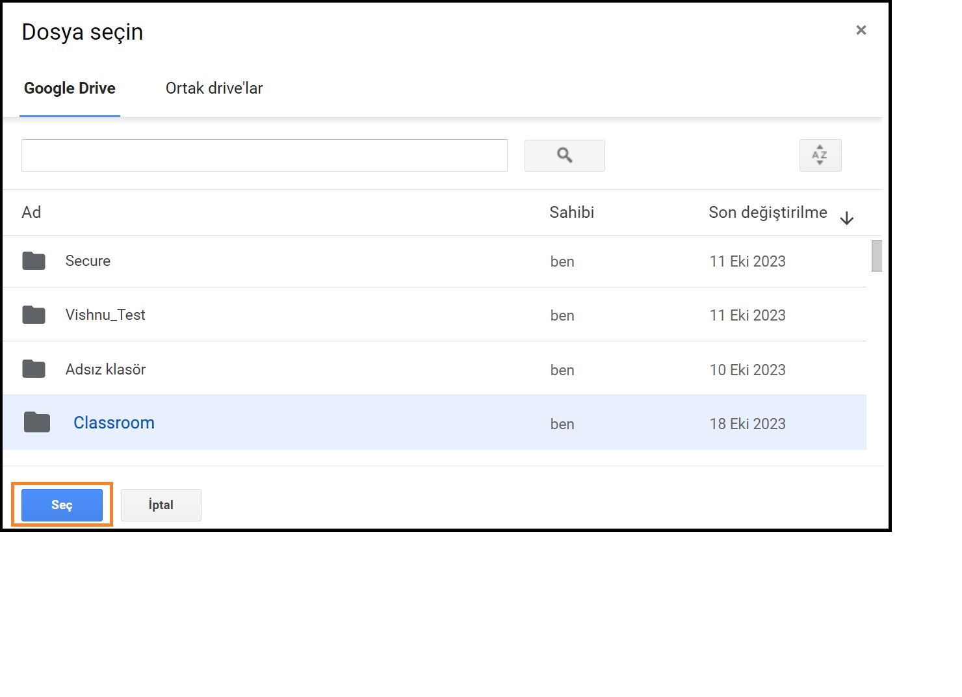Sort by the Son değiştirilme column header
962x697 pixels.
click(768, 213)
